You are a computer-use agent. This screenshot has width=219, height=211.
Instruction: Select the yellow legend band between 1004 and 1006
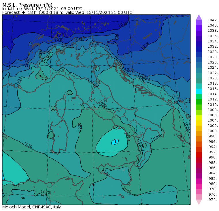pos(199,118)
